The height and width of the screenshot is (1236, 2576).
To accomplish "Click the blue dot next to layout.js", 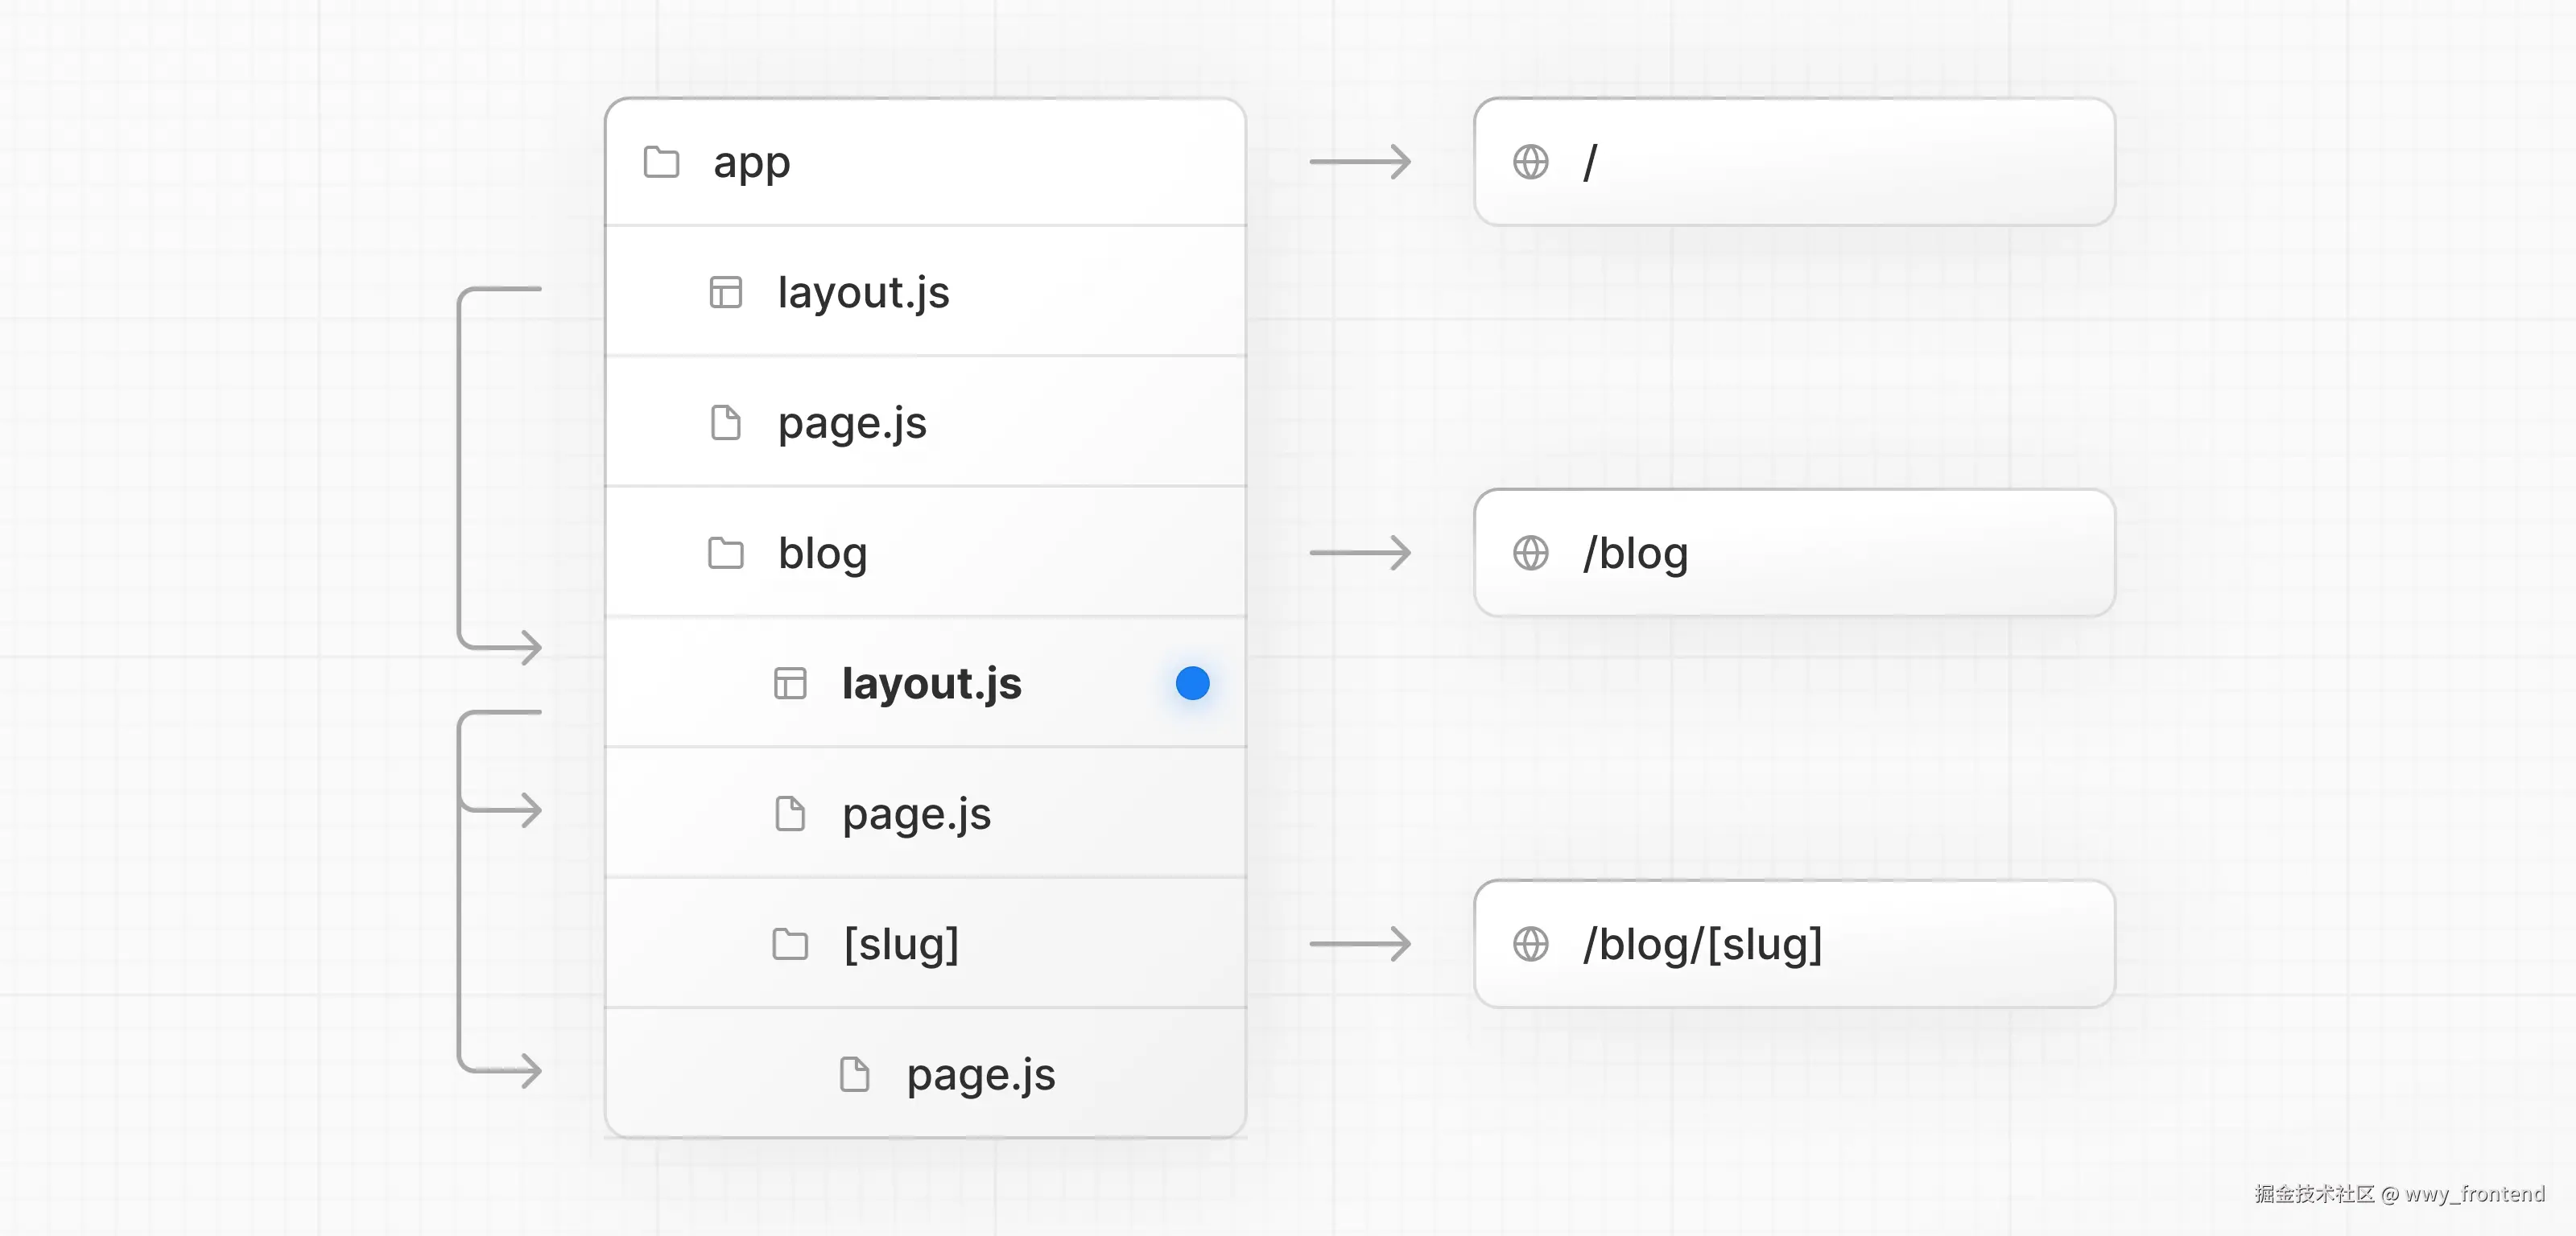I will (1192, 684).
